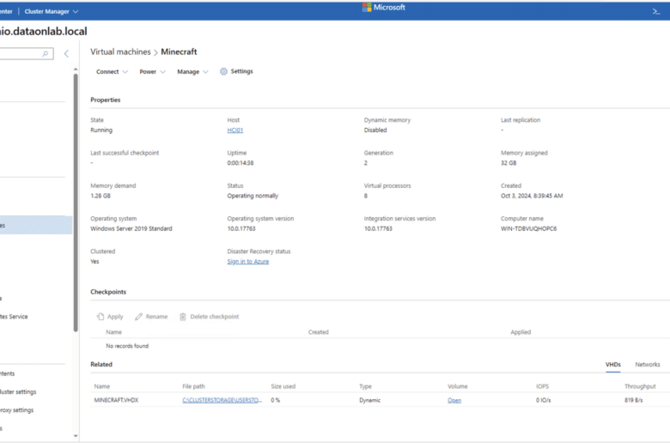
Task: Click the sidebar scrollbar thumb
Action: point(76,203)
